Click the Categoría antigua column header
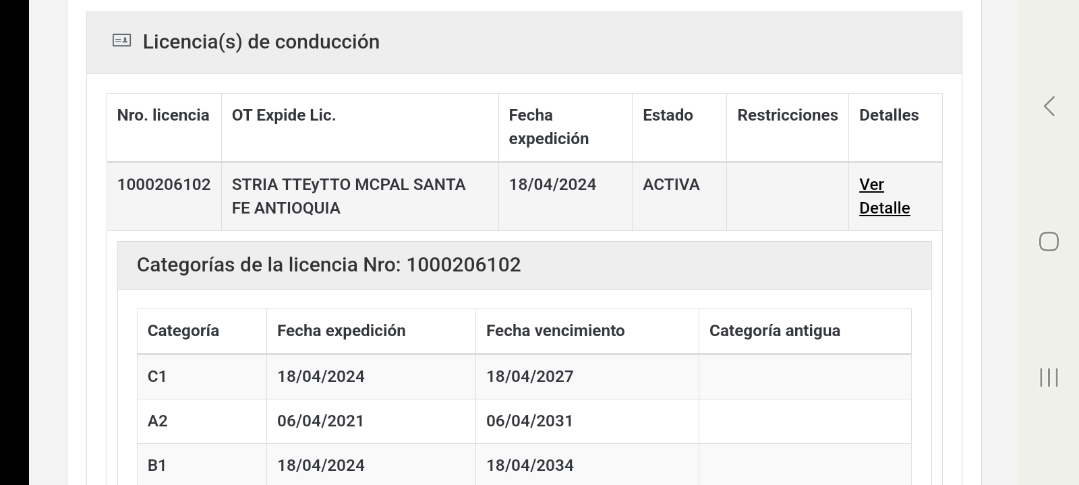 774,331
